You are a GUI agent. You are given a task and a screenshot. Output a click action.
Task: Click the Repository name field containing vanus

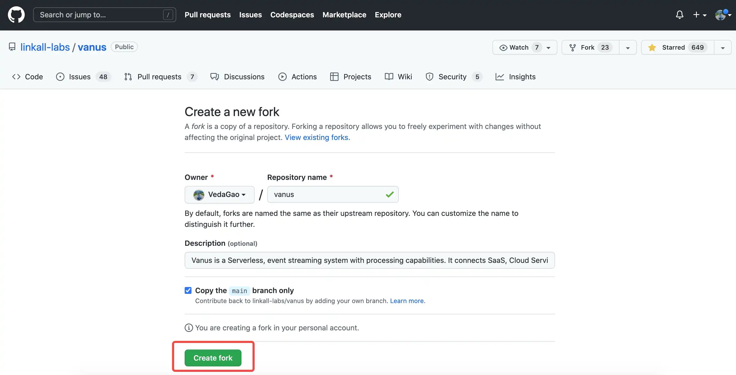coord(333,195)
